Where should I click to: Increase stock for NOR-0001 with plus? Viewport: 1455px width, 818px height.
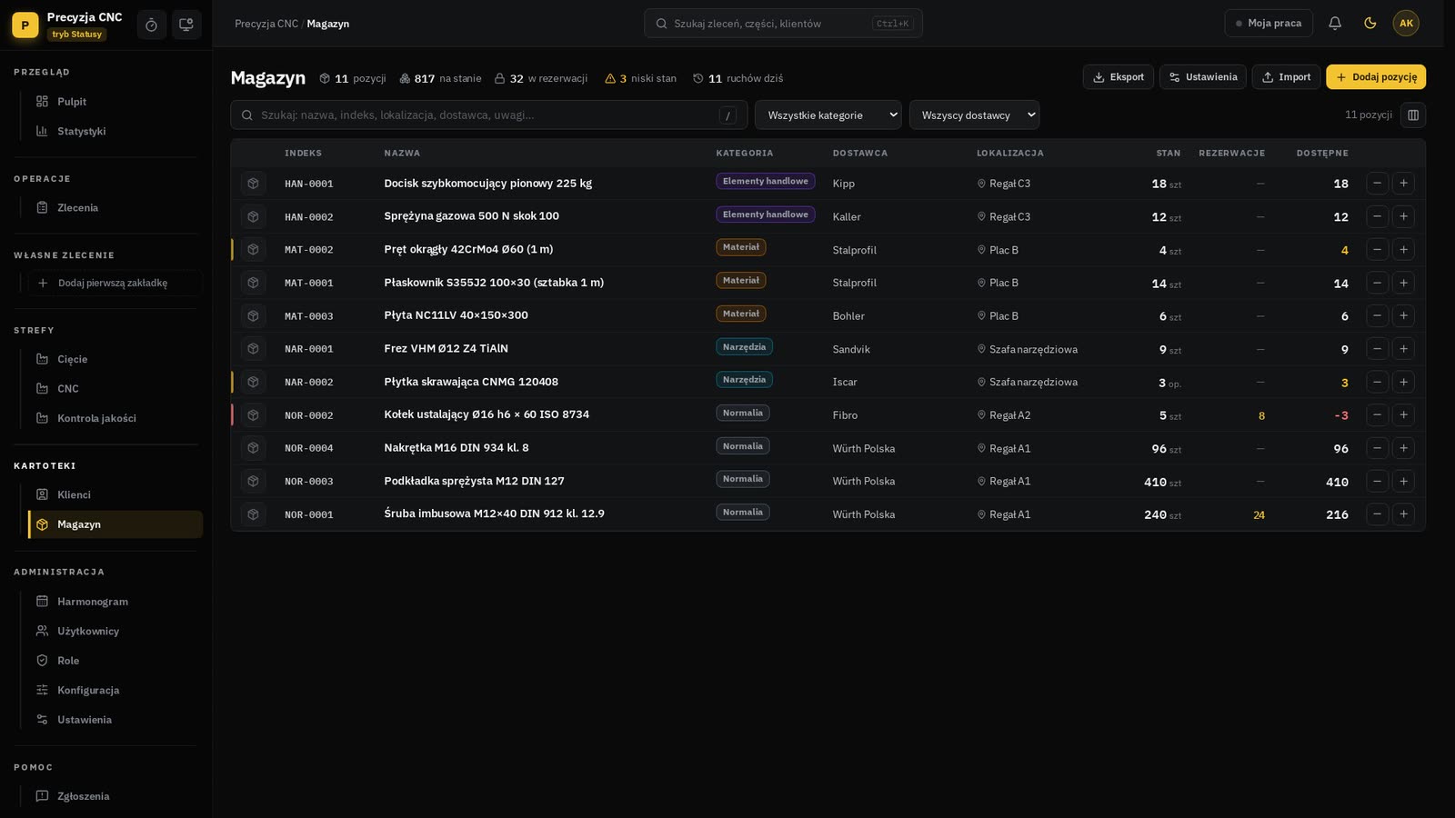pos(1403,514)
